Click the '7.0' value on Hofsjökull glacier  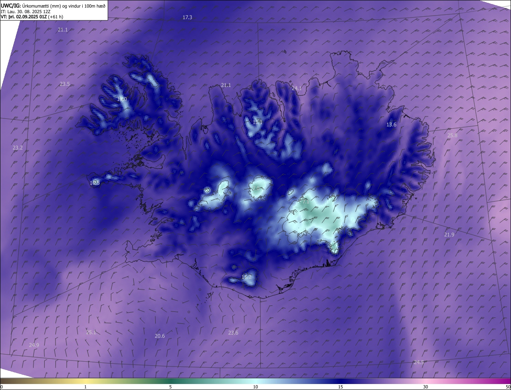(255, 188)
